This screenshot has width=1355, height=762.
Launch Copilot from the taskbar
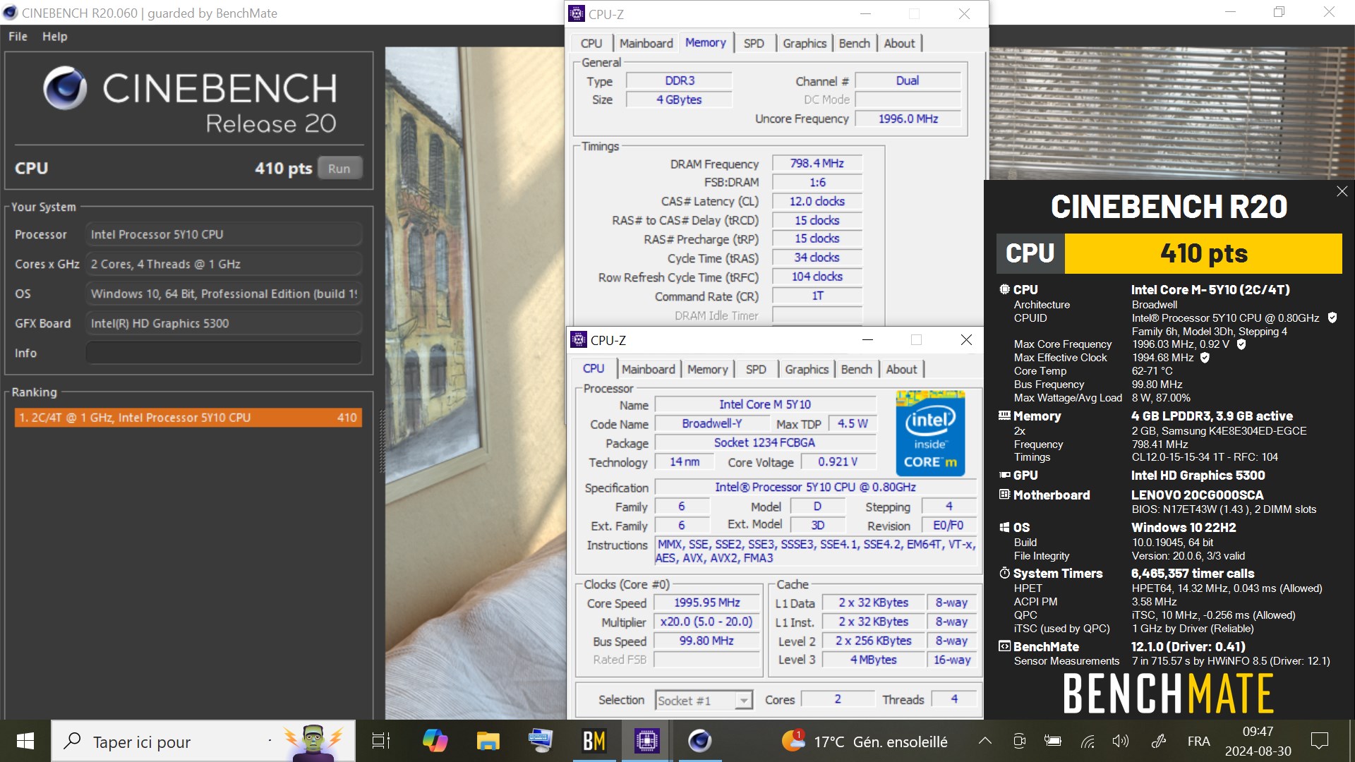(x=435, y=741)
